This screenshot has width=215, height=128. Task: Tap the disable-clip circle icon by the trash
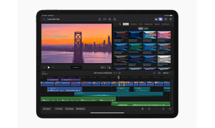pos(149,109)
